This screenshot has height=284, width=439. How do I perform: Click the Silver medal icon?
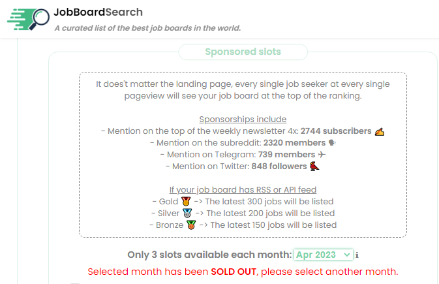tap(187, 213)
